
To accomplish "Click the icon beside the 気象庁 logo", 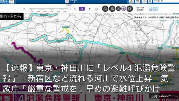I will [x=11, y=1].
